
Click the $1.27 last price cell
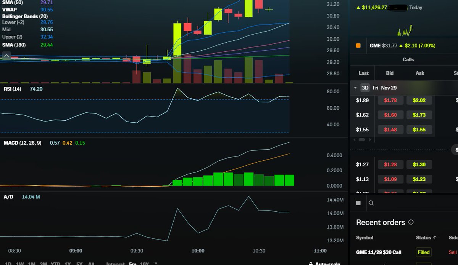click(x=362, y=164)
